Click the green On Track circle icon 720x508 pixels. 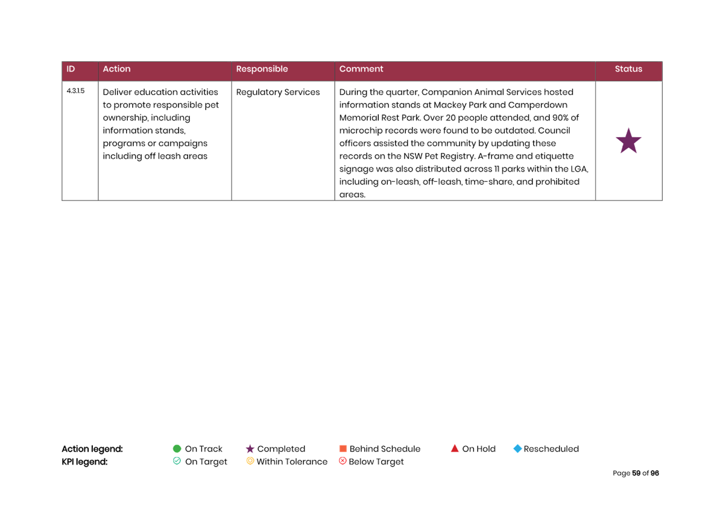177,448
